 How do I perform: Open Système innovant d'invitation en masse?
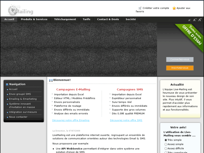tap(22, 106)
